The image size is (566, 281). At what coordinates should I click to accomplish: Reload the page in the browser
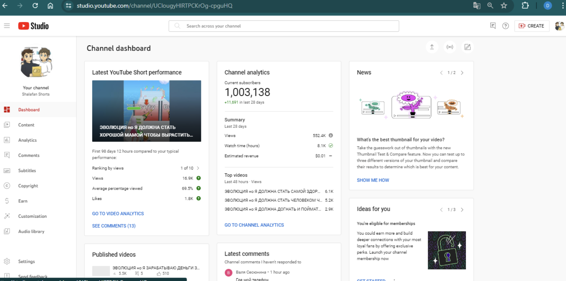[35, 5]
